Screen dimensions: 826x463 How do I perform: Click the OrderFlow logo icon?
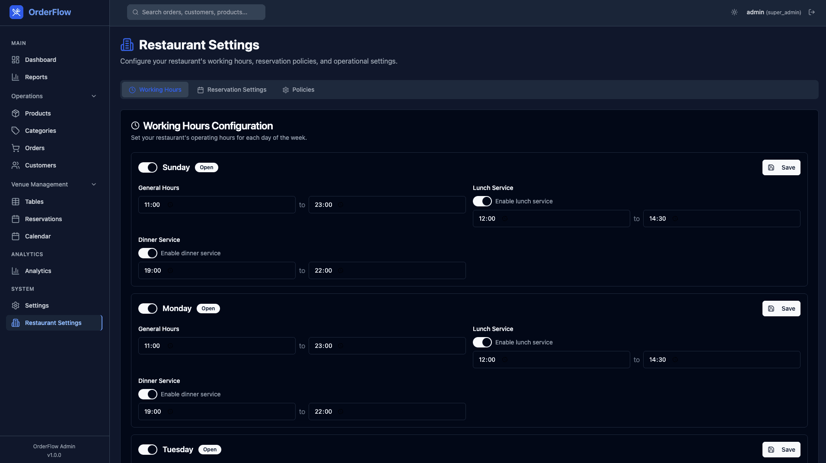(16, 12)
